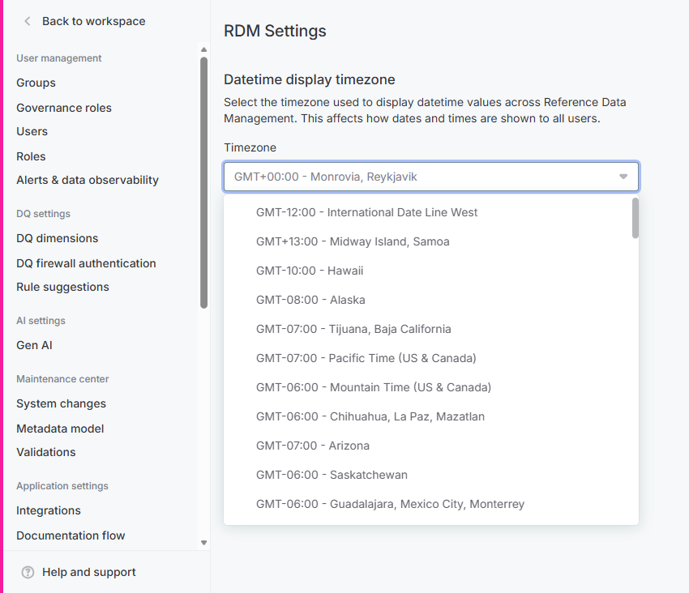This screenshot has height=593, width=689.
Task: Pick Pacific Time (US & Canada) option
Action: tap(366, 358)
